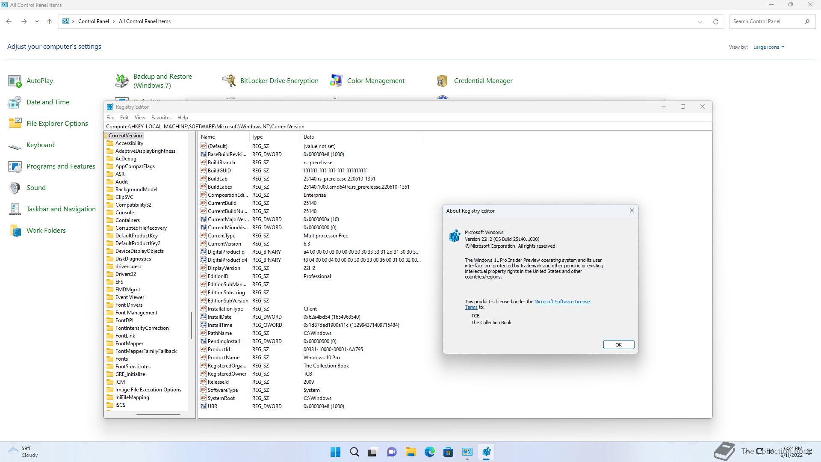Viewport: 821px width, 462px height.
Task: Open File Explorer from taskbar
Action: pyautogui.click(x=411, y=452)
